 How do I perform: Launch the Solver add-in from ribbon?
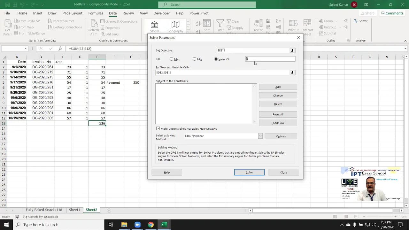click(361, 21)
